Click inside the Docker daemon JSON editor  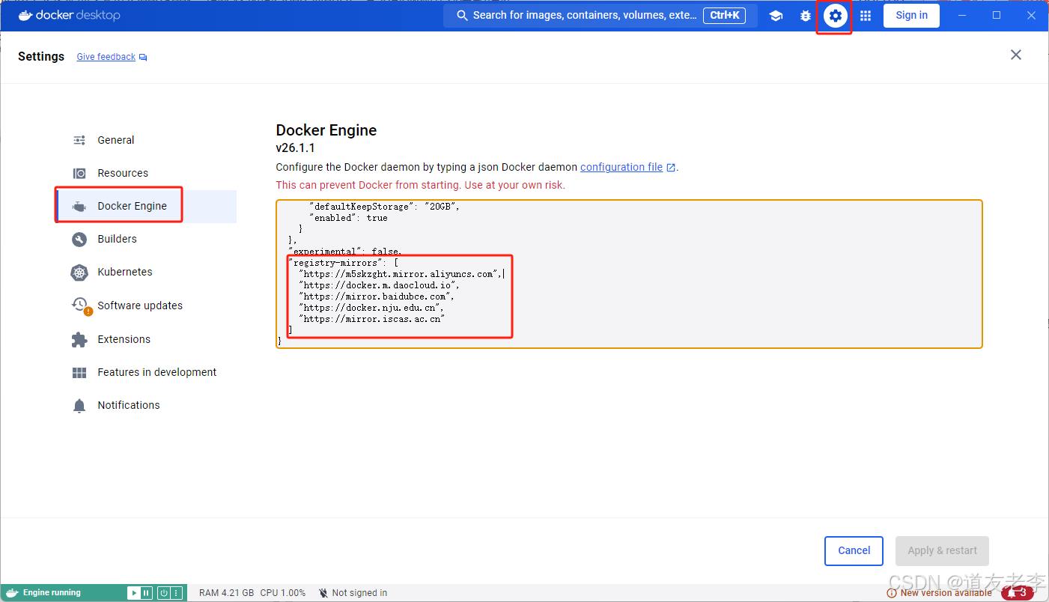(629, 274)
